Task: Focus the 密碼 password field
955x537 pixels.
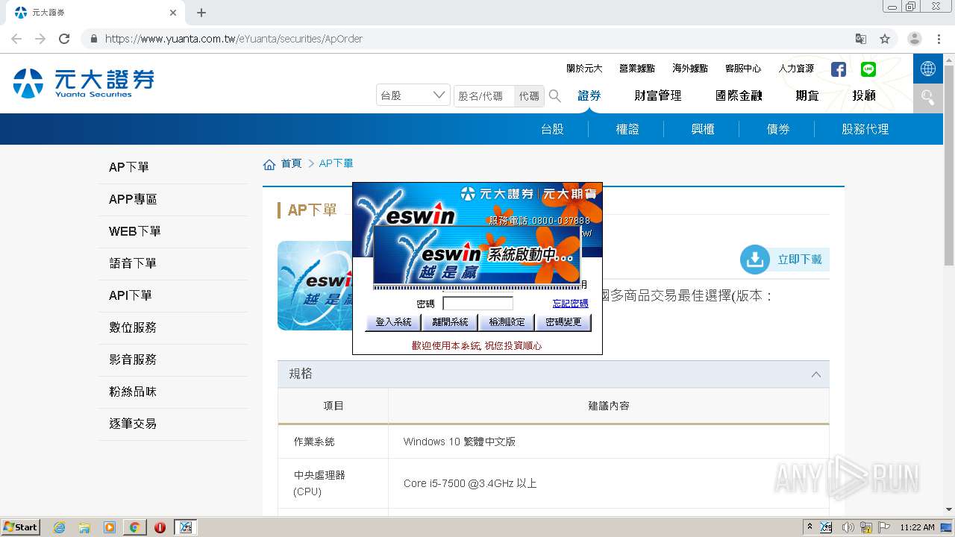Action: pyautogui.click(x=478, y=304)
